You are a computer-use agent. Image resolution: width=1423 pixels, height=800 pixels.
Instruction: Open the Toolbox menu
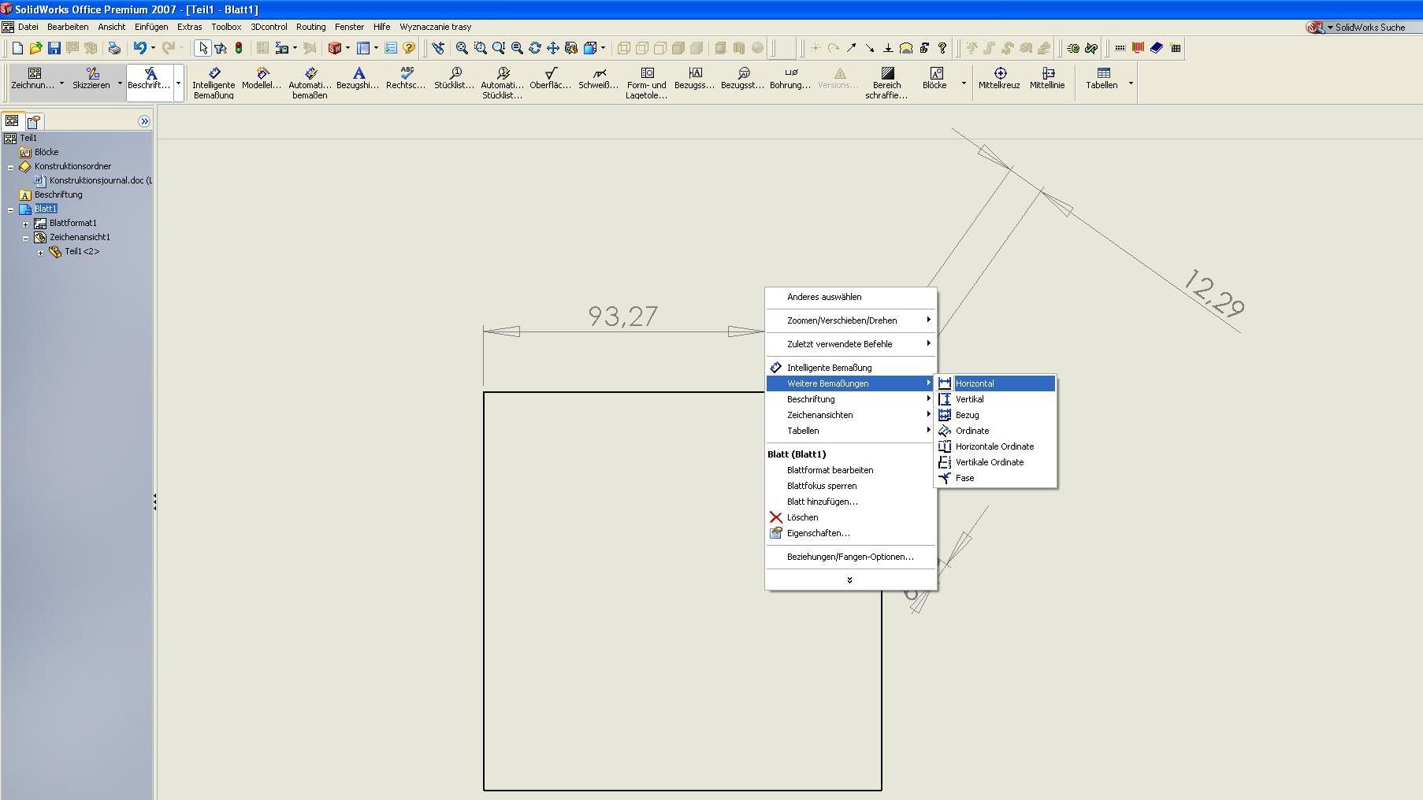pos(226,27)
